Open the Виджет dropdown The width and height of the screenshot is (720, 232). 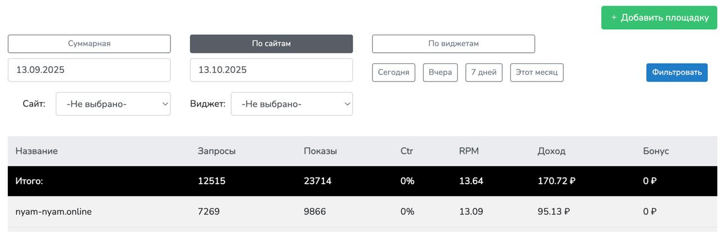[x=291, y=104]
